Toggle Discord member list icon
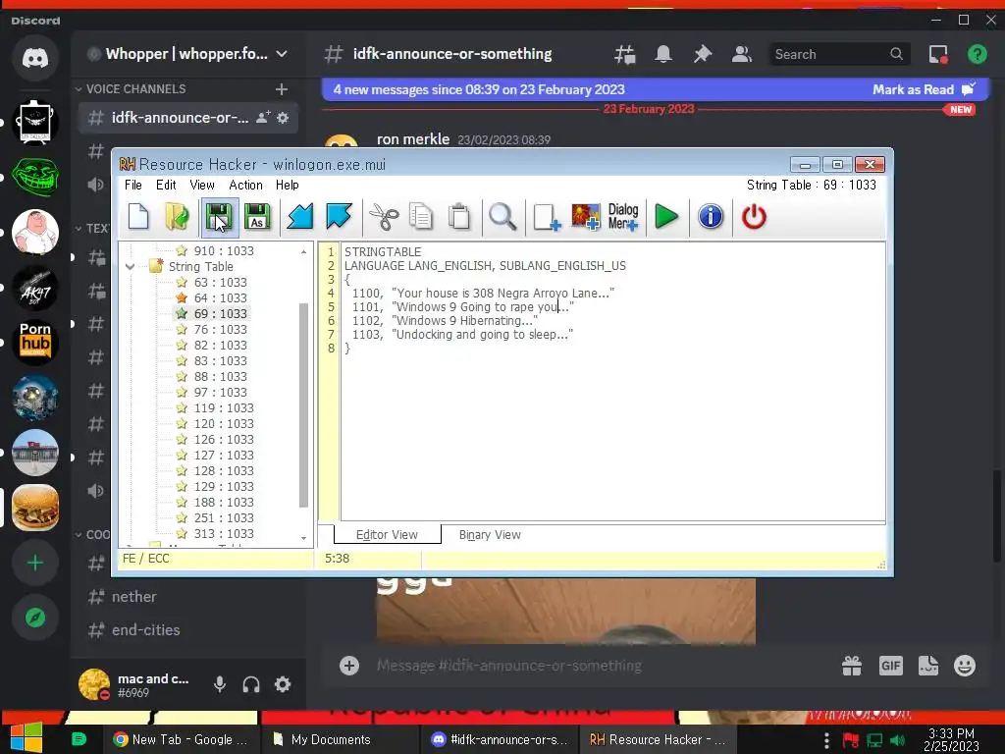The width and height of the screenshot is (1005, 754). [x=742, y=55]
